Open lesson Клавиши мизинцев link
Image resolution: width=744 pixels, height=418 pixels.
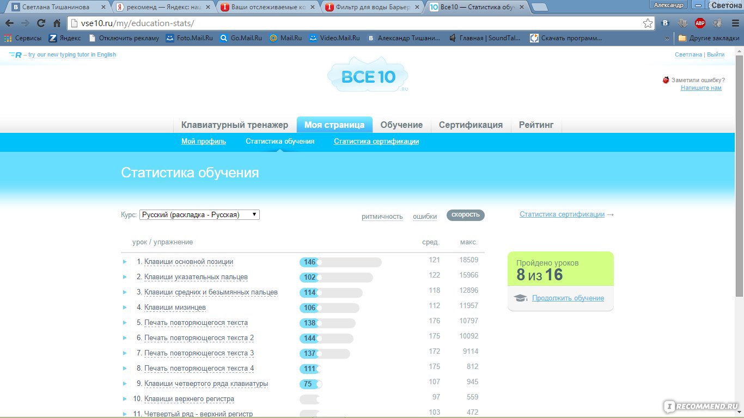click(x=175, y=308)
